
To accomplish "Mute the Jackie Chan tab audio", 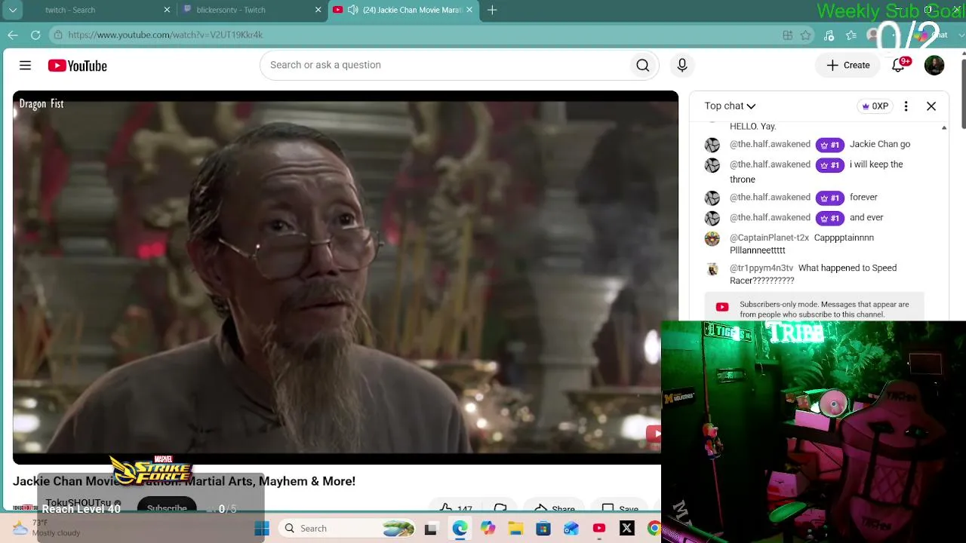I will click(x=353, y=10).
